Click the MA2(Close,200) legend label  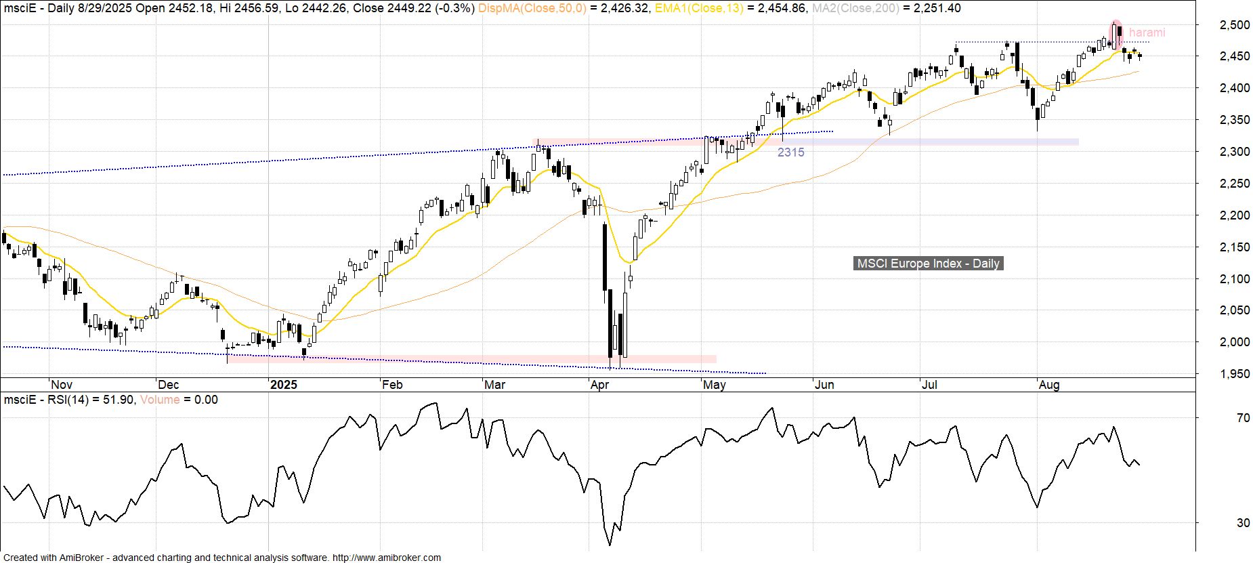pyautogui.click(x=856, y=8)
